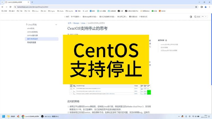This screenshot has height=119, width=212.
Task: Expand the 实用工具 navigation dropdown
Action: (122, 17)
